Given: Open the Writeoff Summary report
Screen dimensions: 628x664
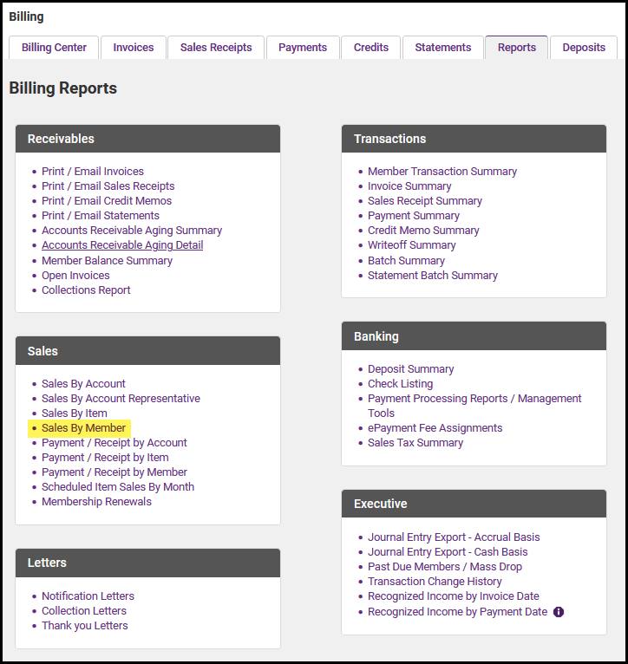Looking at the screenshot, I should [411, 245].
